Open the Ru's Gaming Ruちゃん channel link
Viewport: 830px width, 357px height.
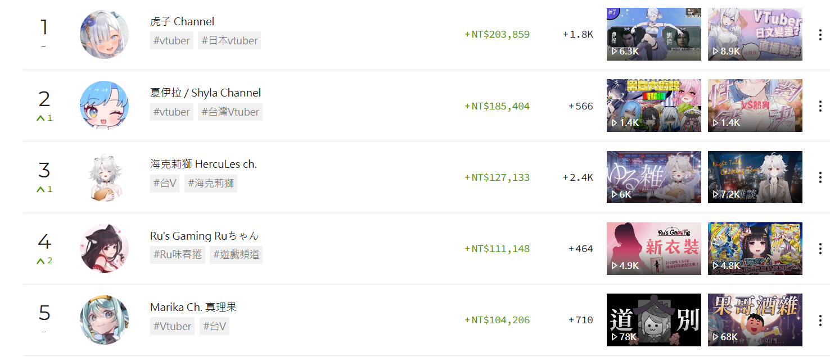tap(205, 236)
